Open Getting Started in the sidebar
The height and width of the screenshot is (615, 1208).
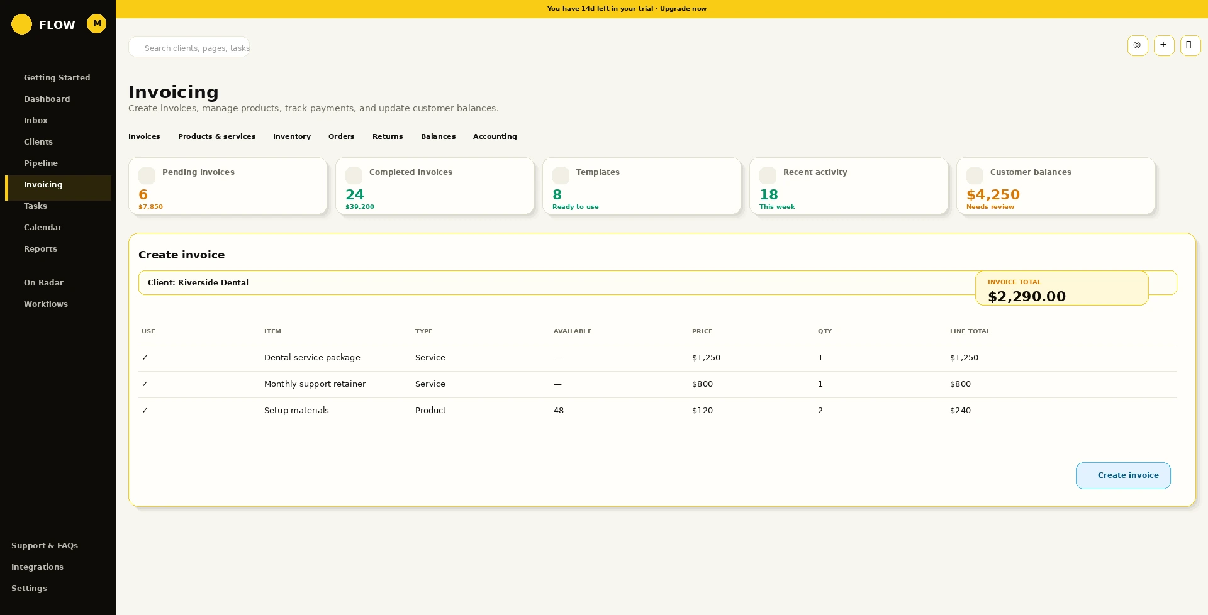pos(57,78)
